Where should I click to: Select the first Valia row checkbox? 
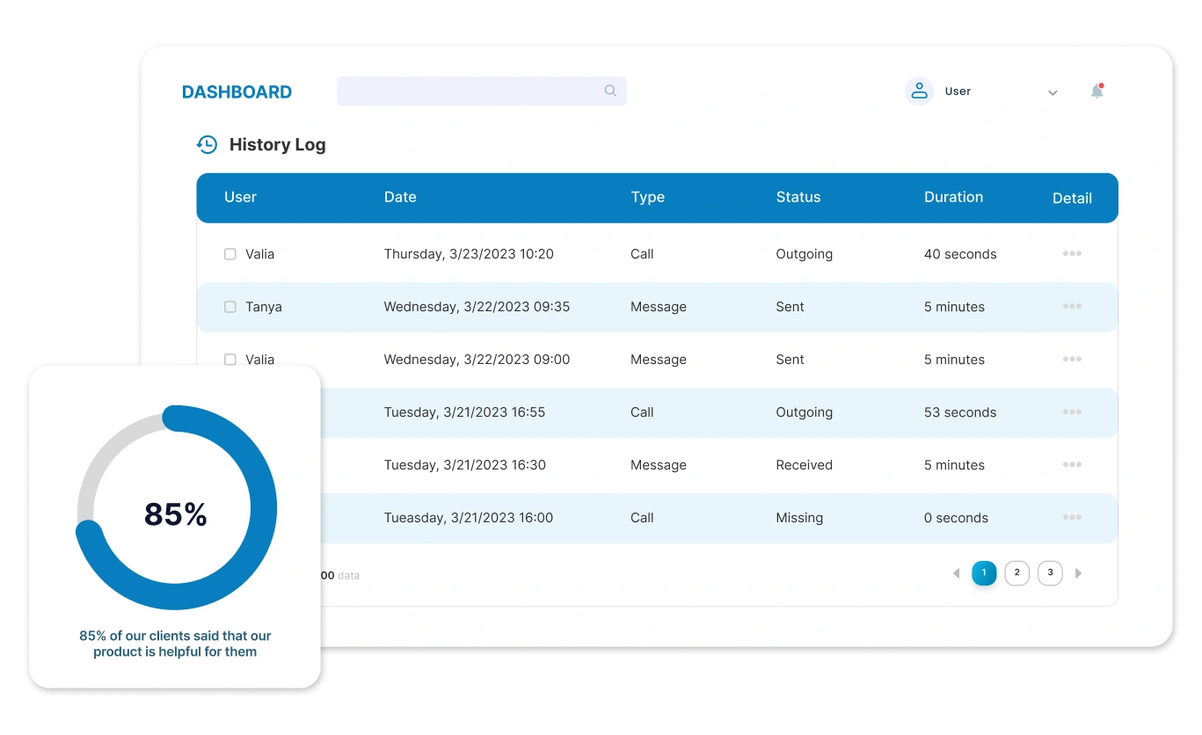pyautogui.click(x=230, y=254)
